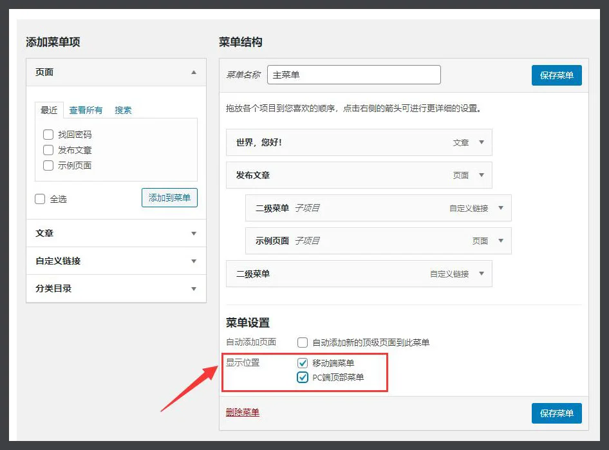
Task: Expand the 分类目录 (Categories) panel
Action: [194, 289]
